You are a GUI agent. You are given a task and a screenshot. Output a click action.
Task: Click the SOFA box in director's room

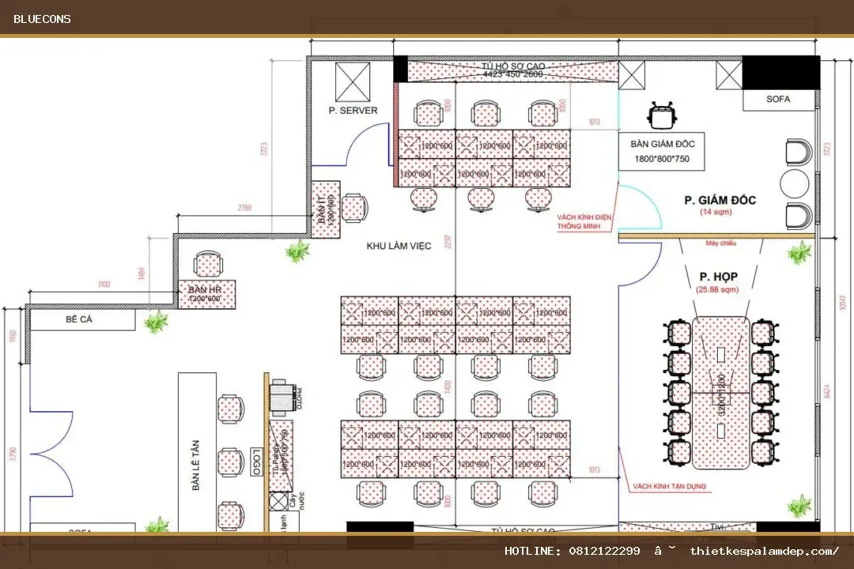(779, 99)
